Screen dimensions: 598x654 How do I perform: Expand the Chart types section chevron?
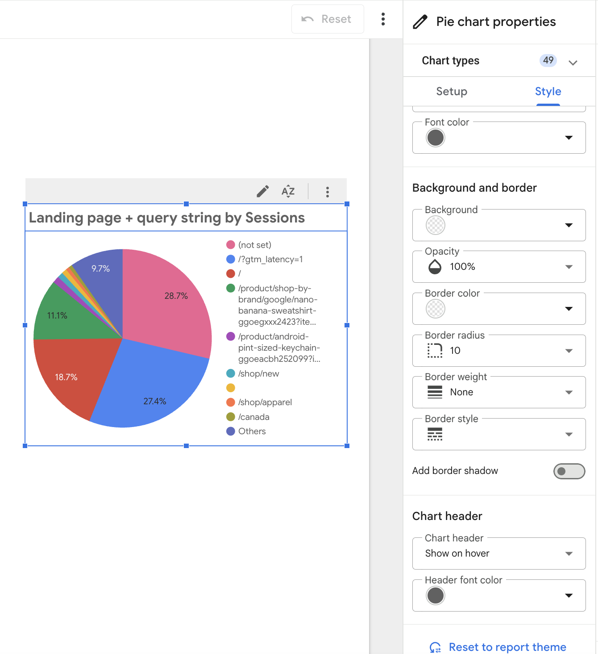pyautogui.click(x=573, y=63)
